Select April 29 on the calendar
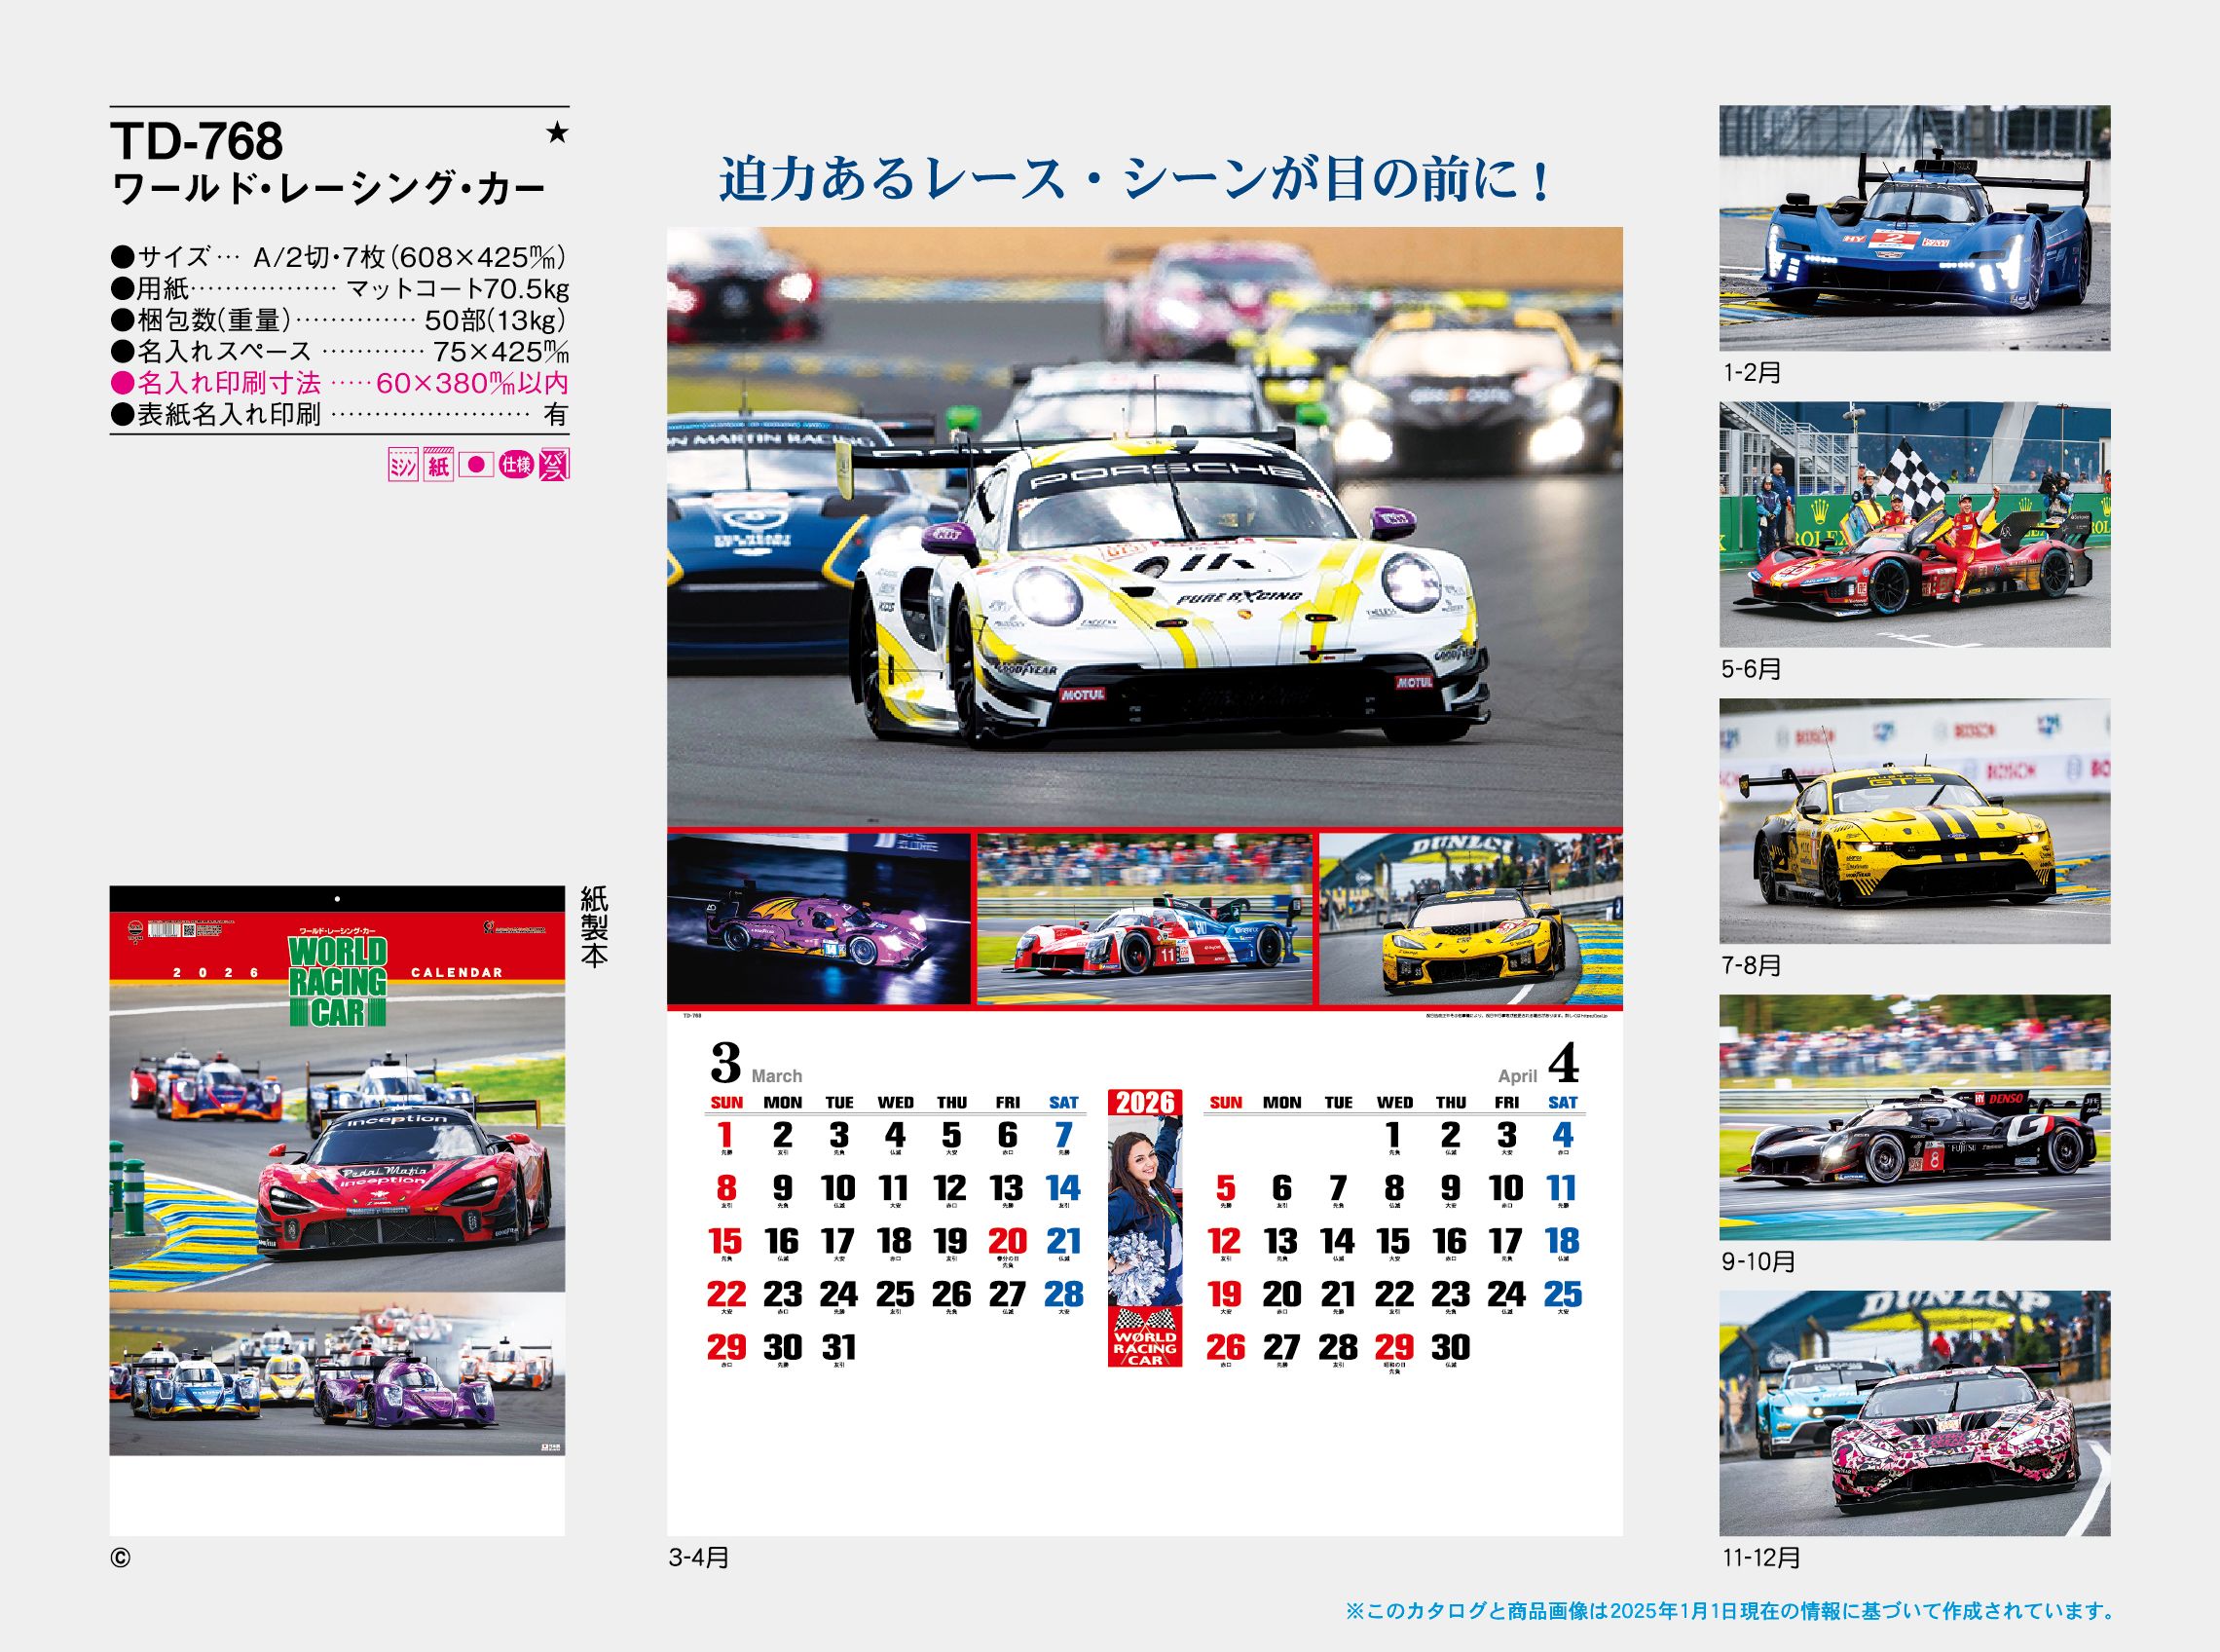Viewport: 2220px width, 1652px height. coord(1393,1349)
